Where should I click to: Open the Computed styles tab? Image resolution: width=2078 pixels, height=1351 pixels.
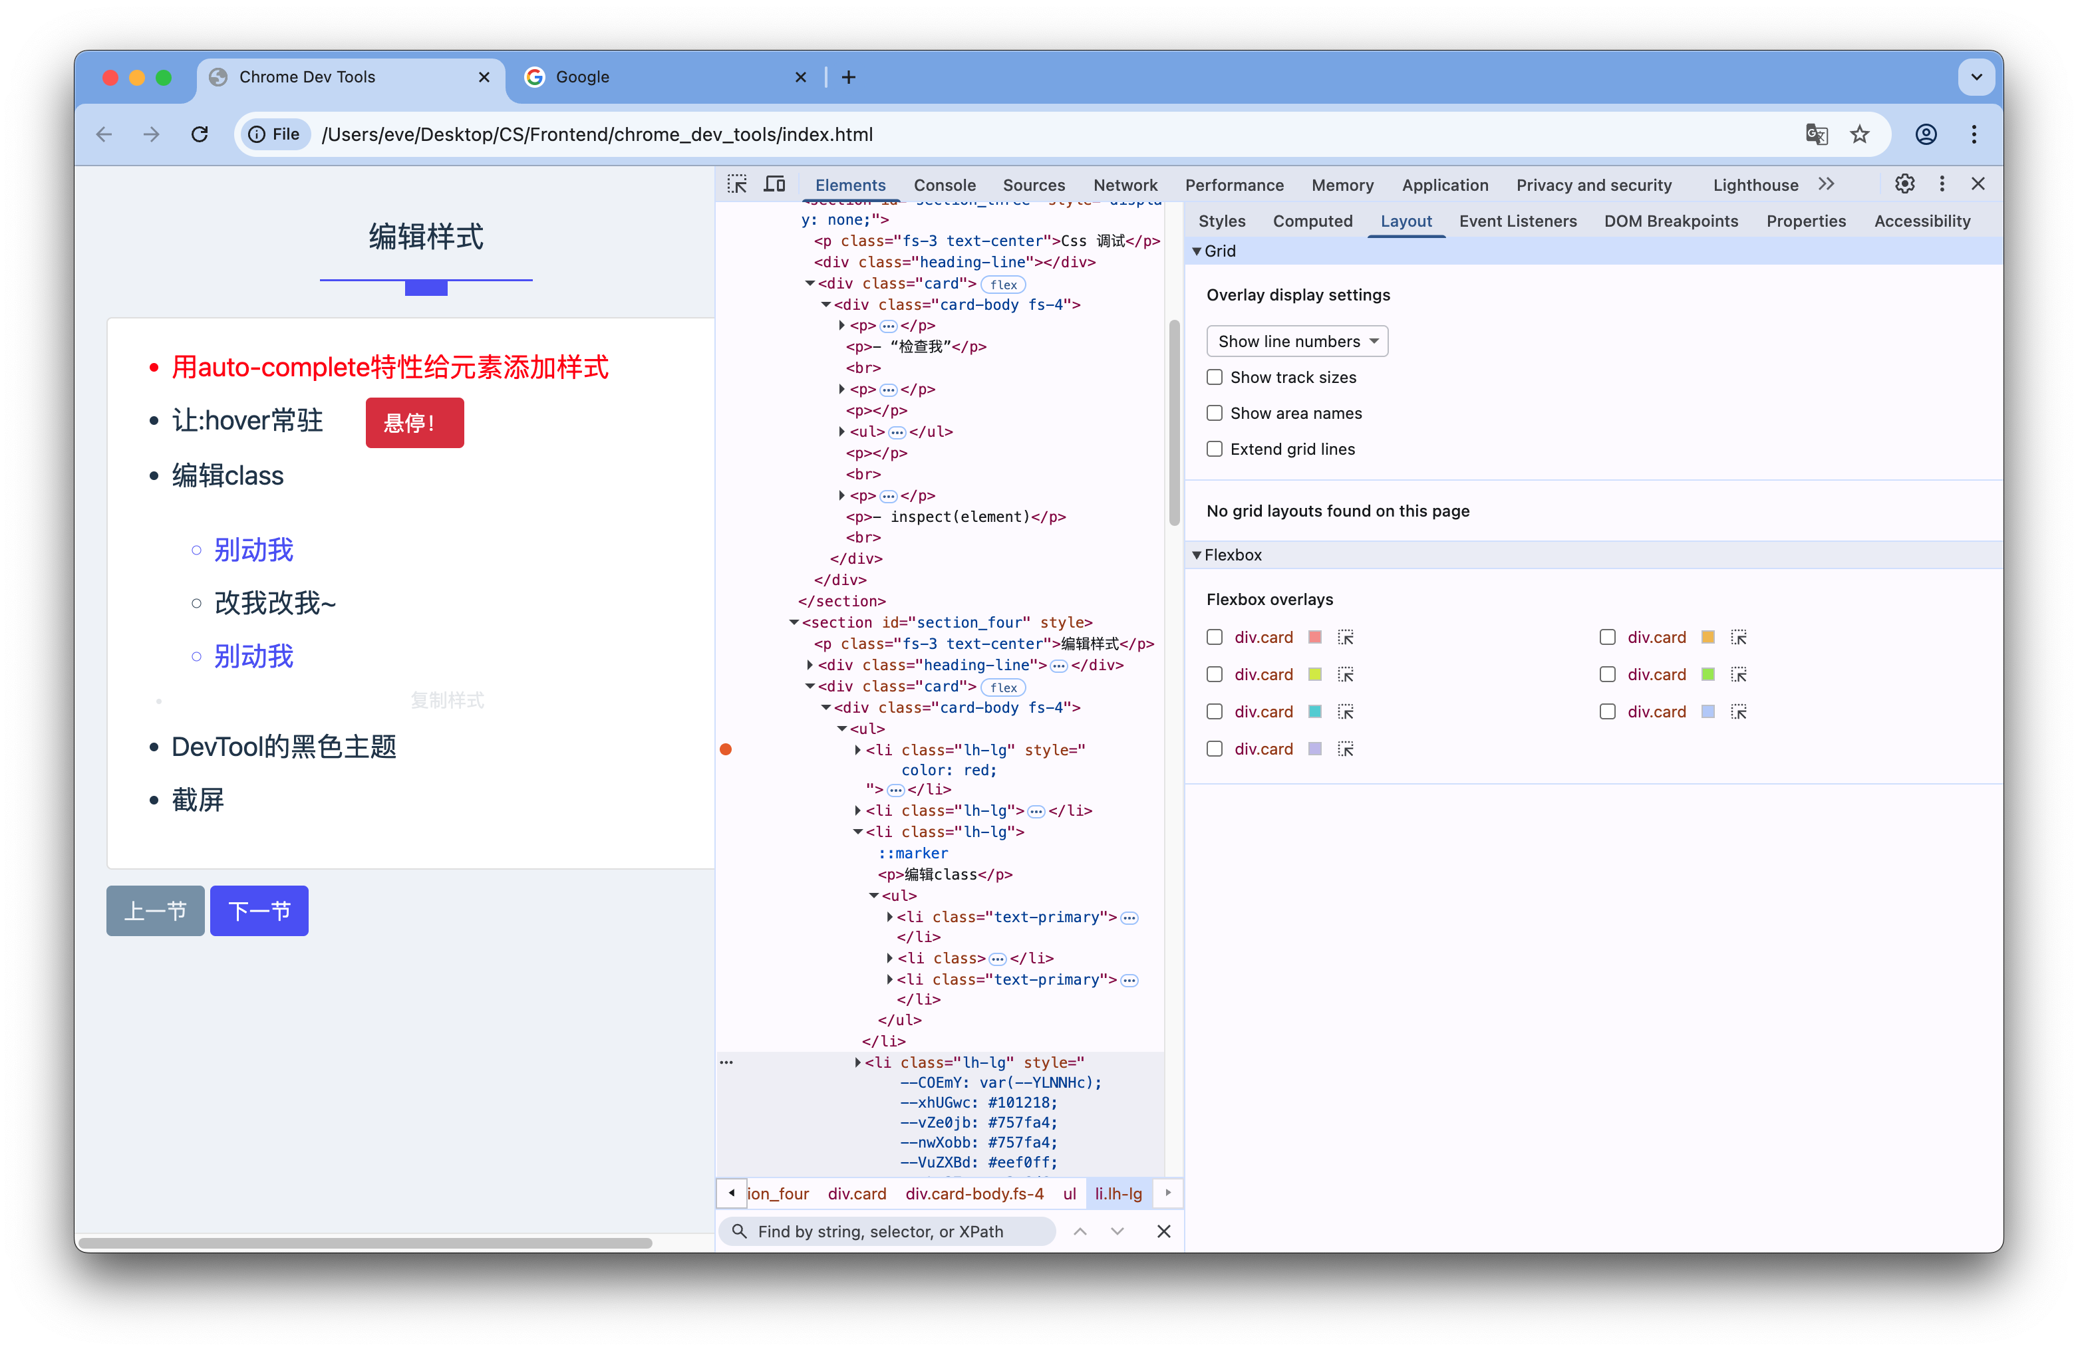tap(1312, 221)
